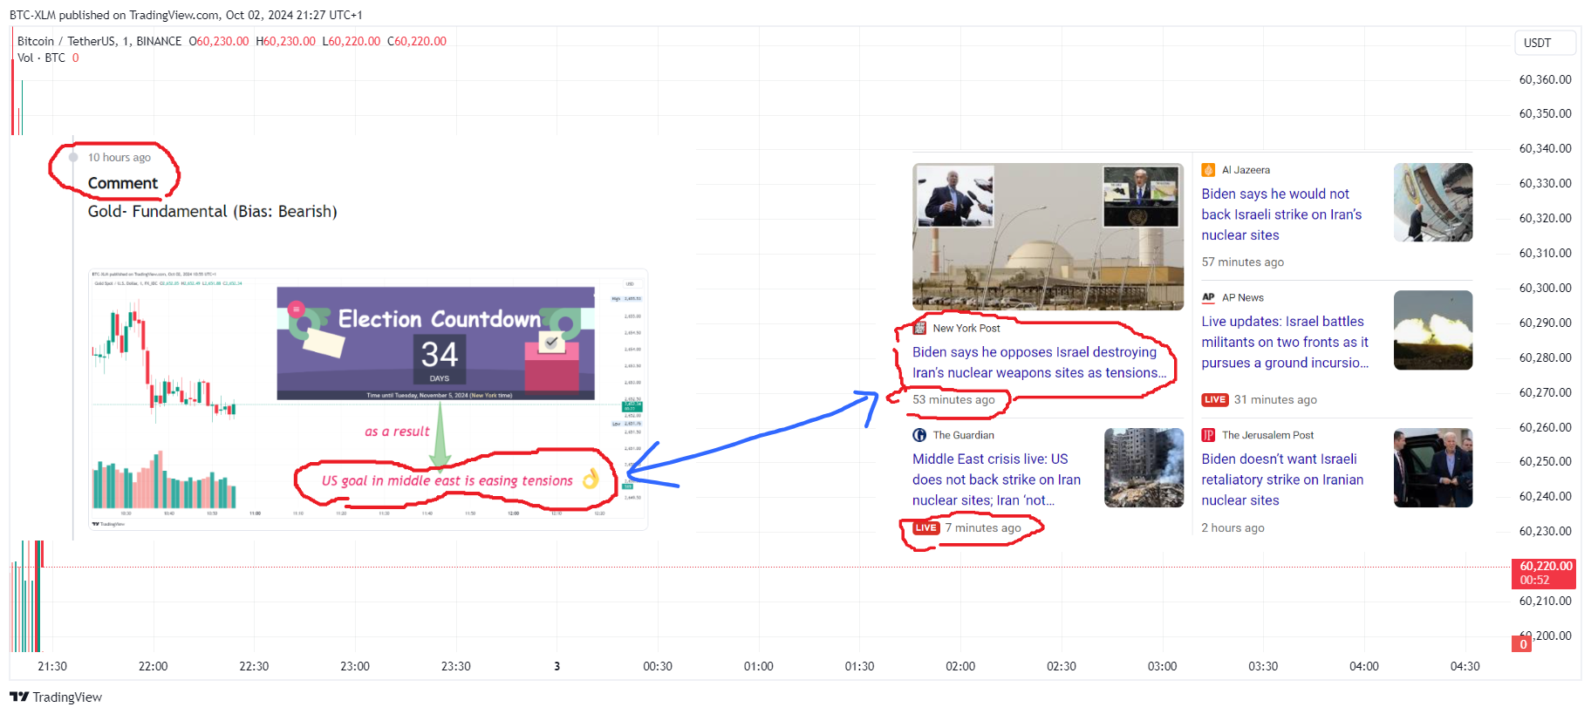Screen dimensions: 1591x714
Task: Click the Comment heading
Action: pos(123,183)
